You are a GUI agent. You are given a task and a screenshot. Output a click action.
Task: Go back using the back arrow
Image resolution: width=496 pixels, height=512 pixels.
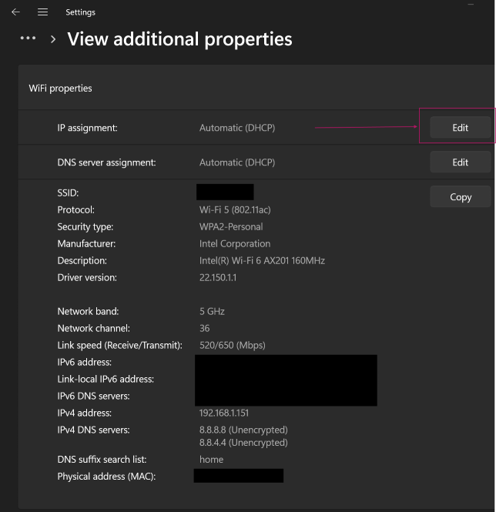pos(15,12)
